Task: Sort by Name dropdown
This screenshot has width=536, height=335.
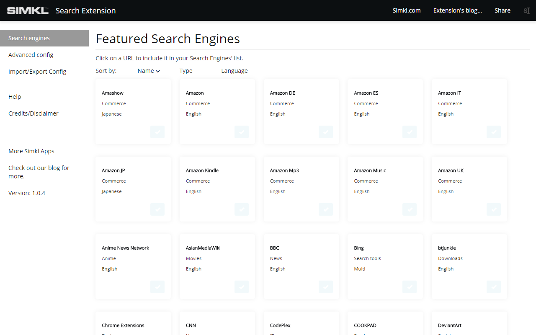Action: point(149,71)
